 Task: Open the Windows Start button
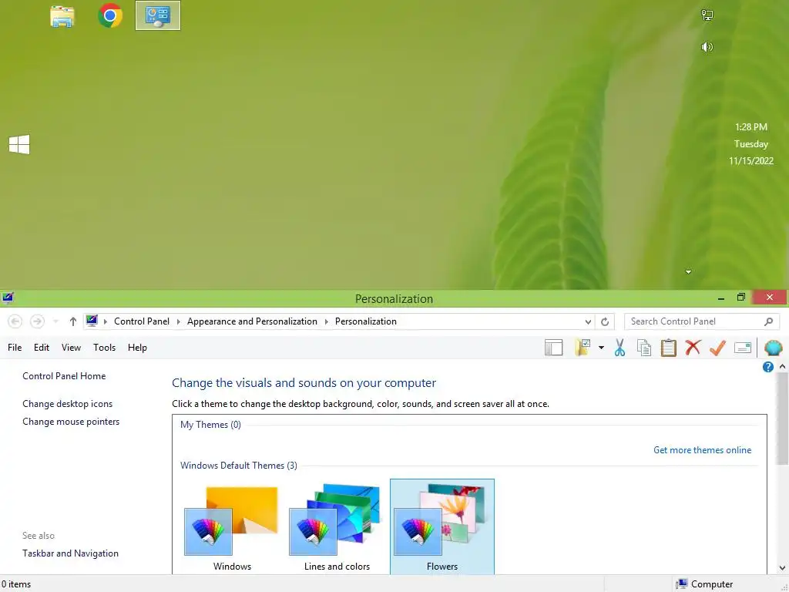pos(19,144)
